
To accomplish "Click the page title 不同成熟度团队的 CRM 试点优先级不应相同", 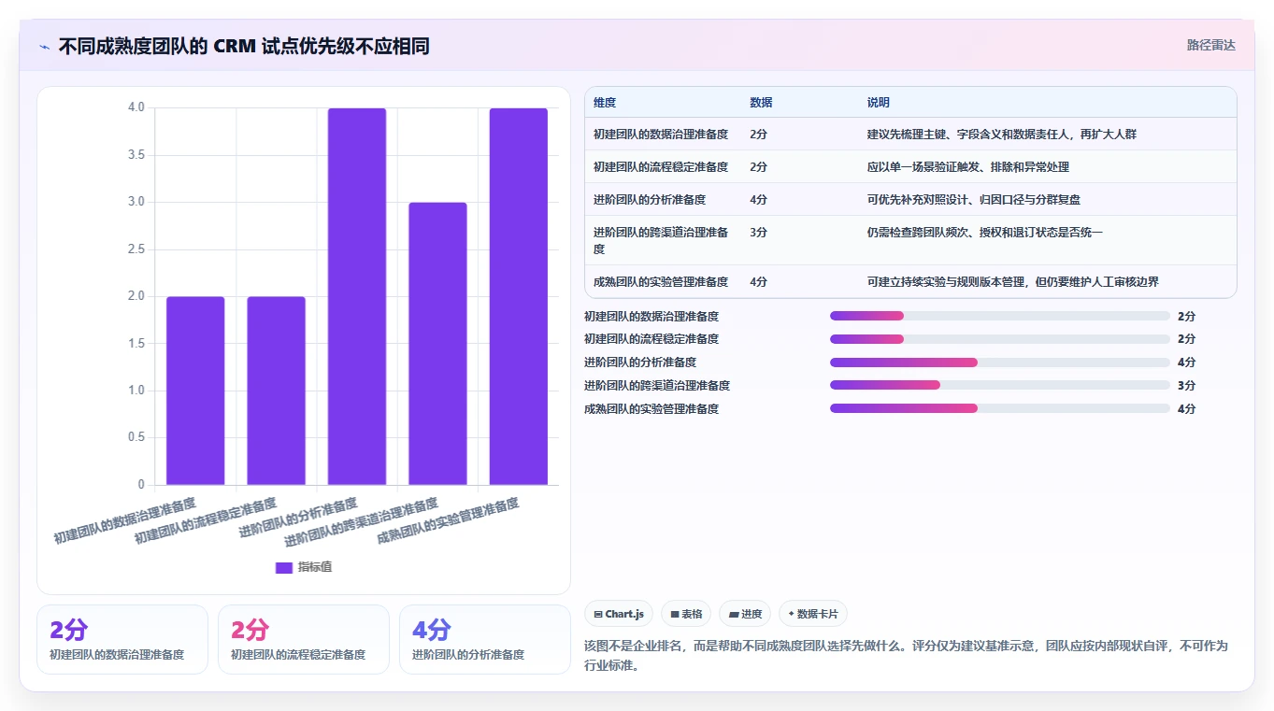I will pos(244,46).
